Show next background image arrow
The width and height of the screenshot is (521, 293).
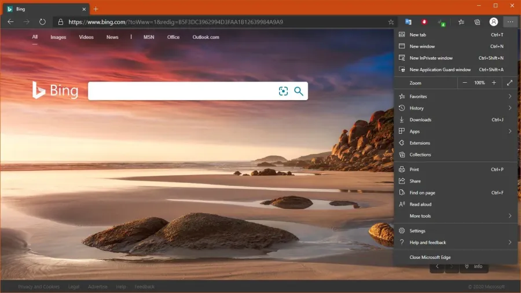(x=452, y=267)
